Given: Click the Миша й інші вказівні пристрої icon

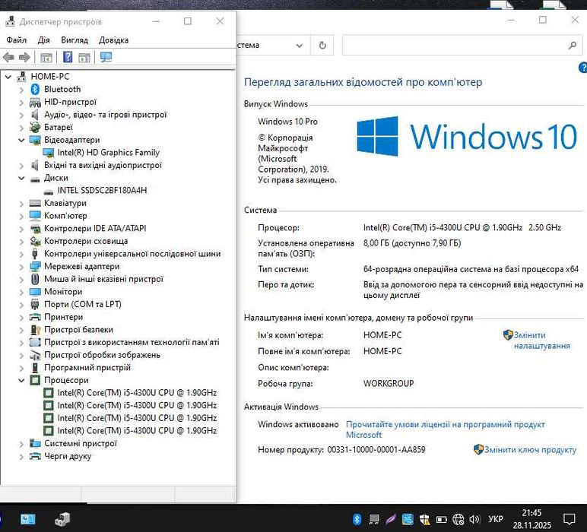Looking at the screenshot, I should point(35,279).
